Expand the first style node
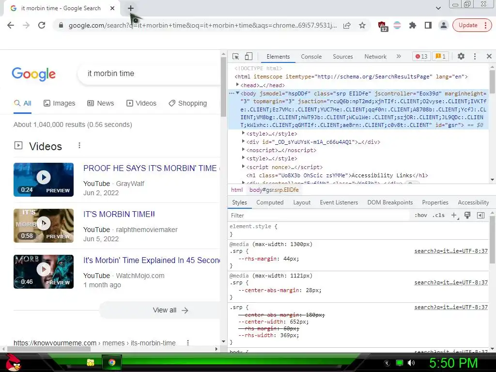 tap(243, 133)
